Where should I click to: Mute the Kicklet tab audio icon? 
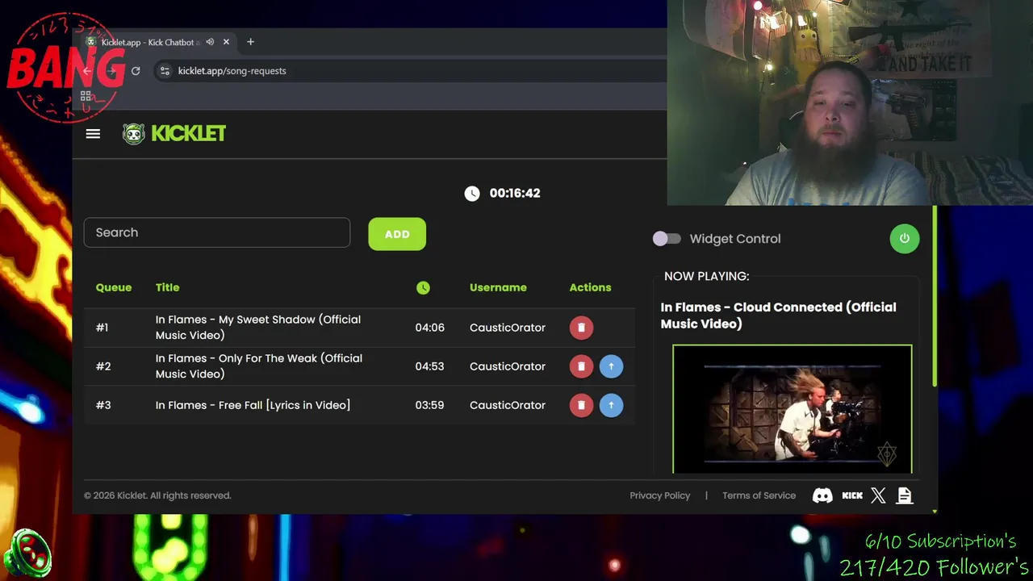coord(210,42)
